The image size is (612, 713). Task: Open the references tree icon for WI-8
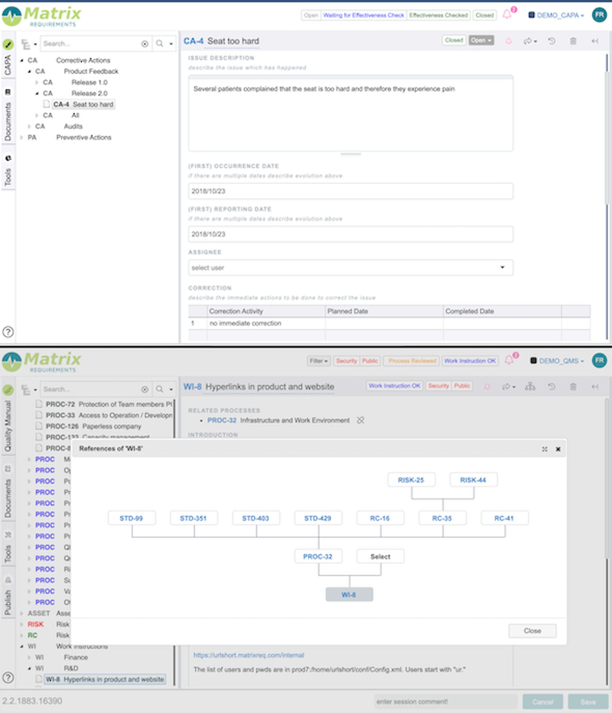530,387
